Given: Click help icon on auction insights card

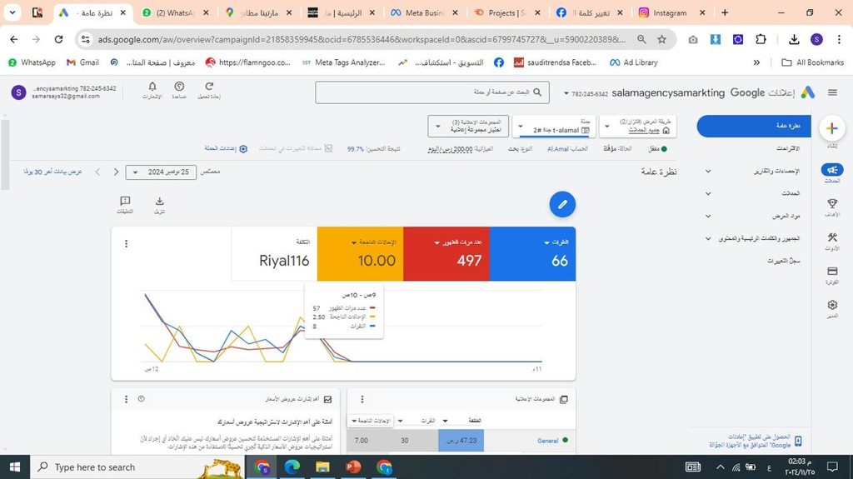Looking at the screenshot, I should [x=142, y=400].
